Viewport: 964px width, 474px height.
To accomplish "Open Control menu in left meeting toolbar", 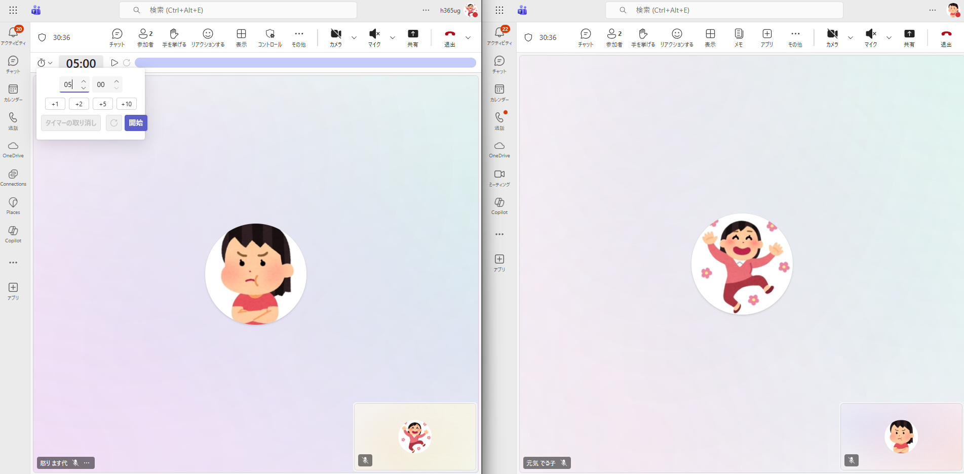I will click(270, 37).
